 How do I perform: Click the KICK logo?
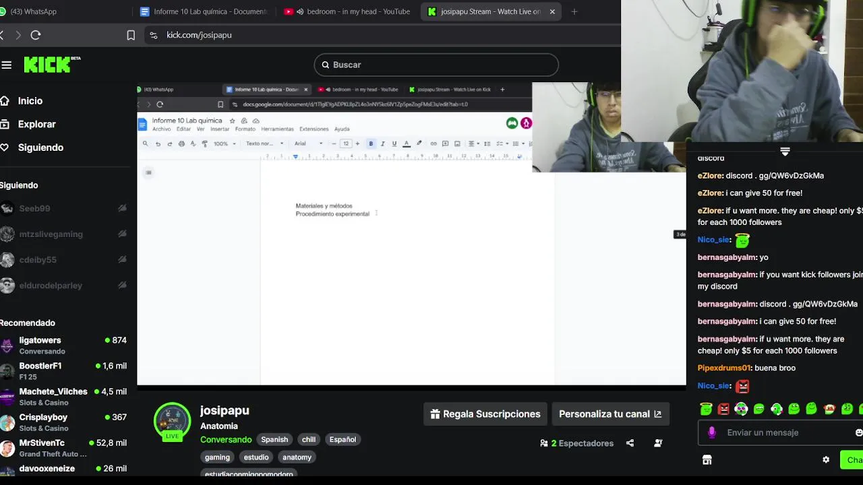coord(52,64)
